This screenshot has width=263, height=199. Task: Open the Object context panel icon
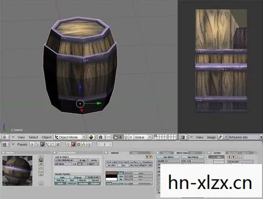(x=48, y=144)
